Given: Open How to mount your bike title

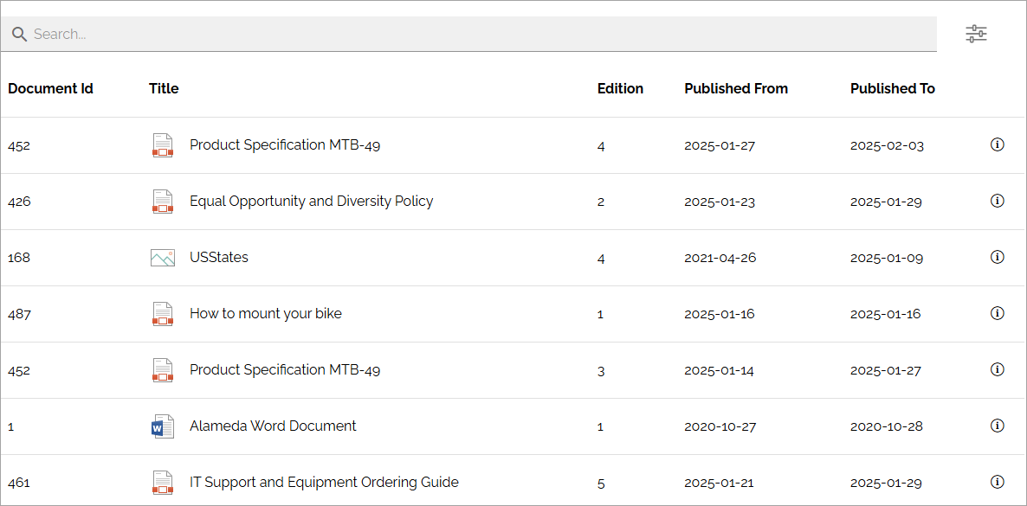Looking at the screenshot, I should point(265,314).
